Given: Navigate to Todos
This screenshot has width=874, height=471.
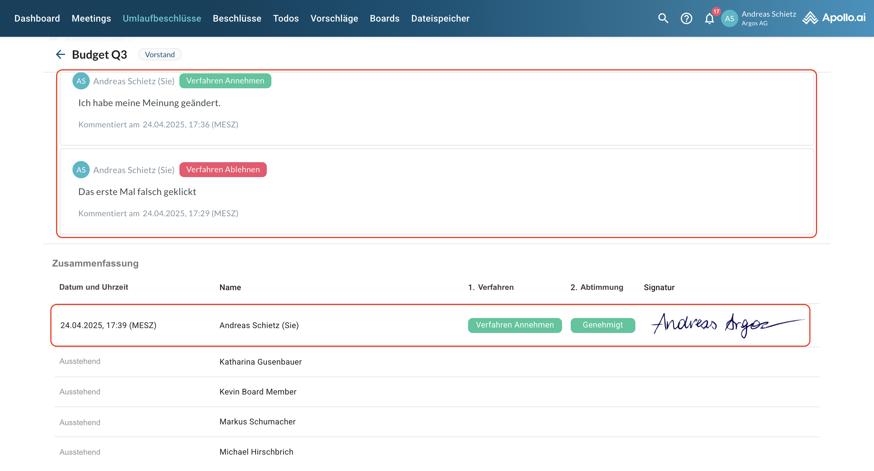Looking at the screenshot, I should point(286,18).
